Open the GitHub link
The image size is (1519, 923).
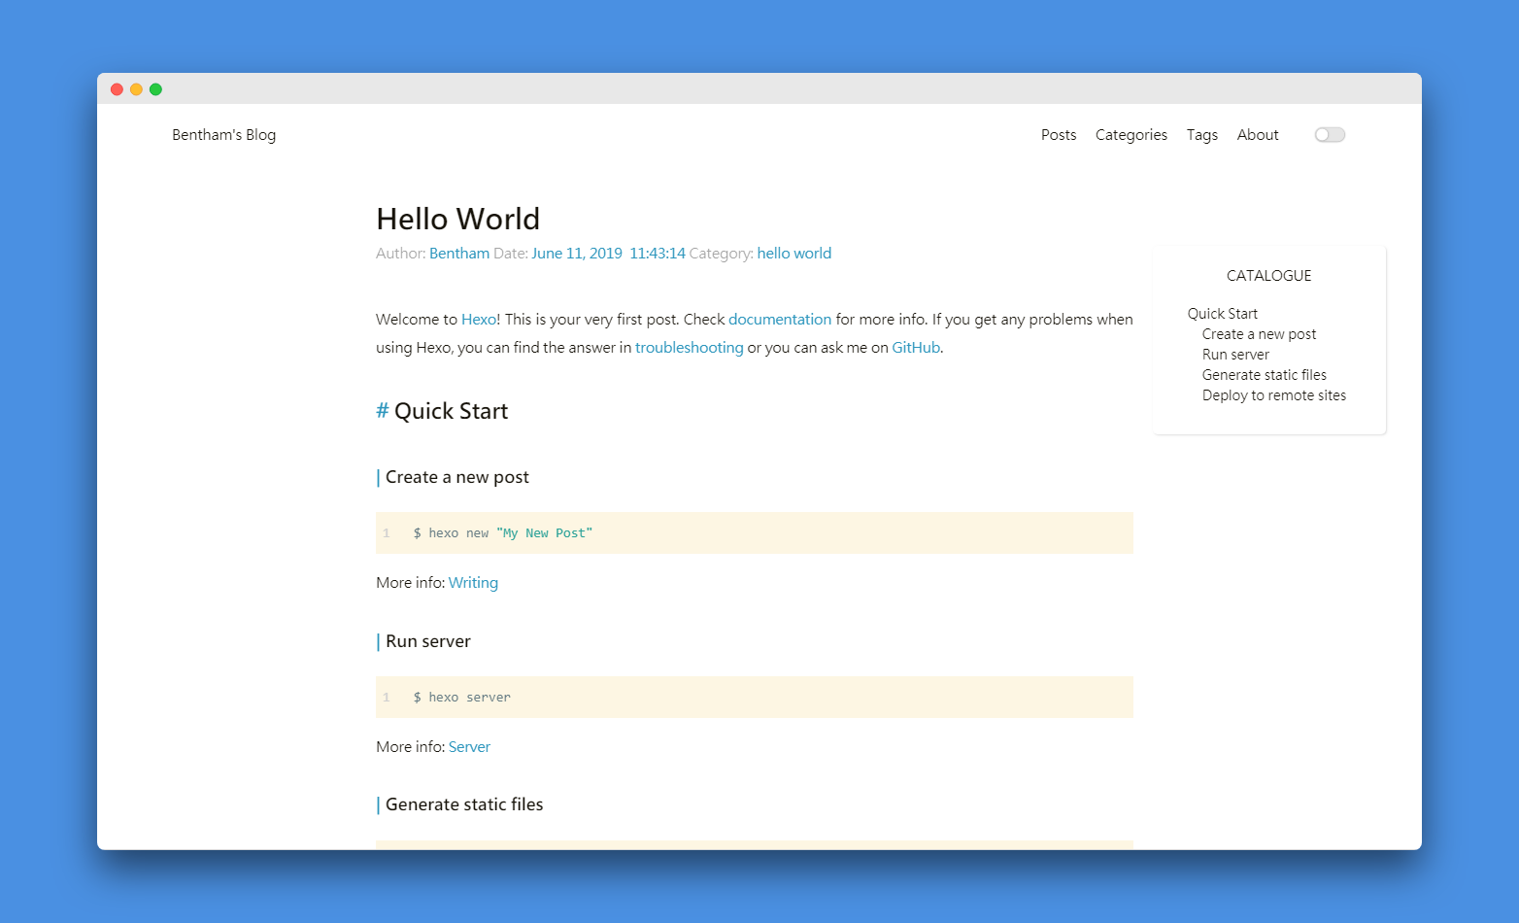[916, 348]
